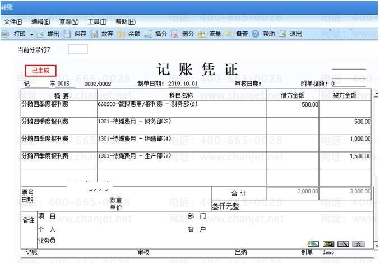380x263 pixels.
Task: Click the 制单日期 value 2019.10.01
Action: 183,84
